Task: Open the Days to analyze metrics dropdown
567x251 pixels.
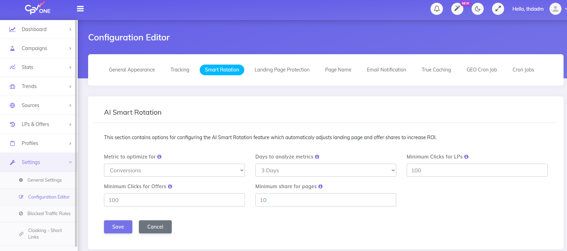Action: (325, 170)
